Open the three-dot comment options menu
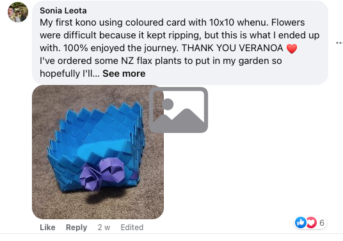The image size is (343, 241). (x=340, y=43)
